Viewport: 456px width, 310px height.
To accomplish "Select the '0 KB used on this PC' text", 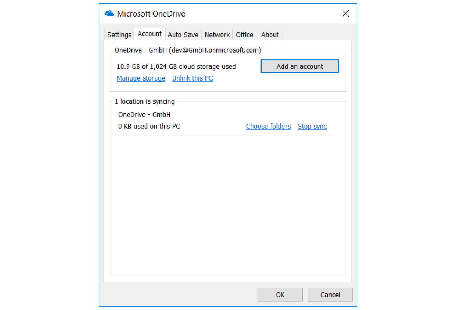I will click(x=149, y=126).
